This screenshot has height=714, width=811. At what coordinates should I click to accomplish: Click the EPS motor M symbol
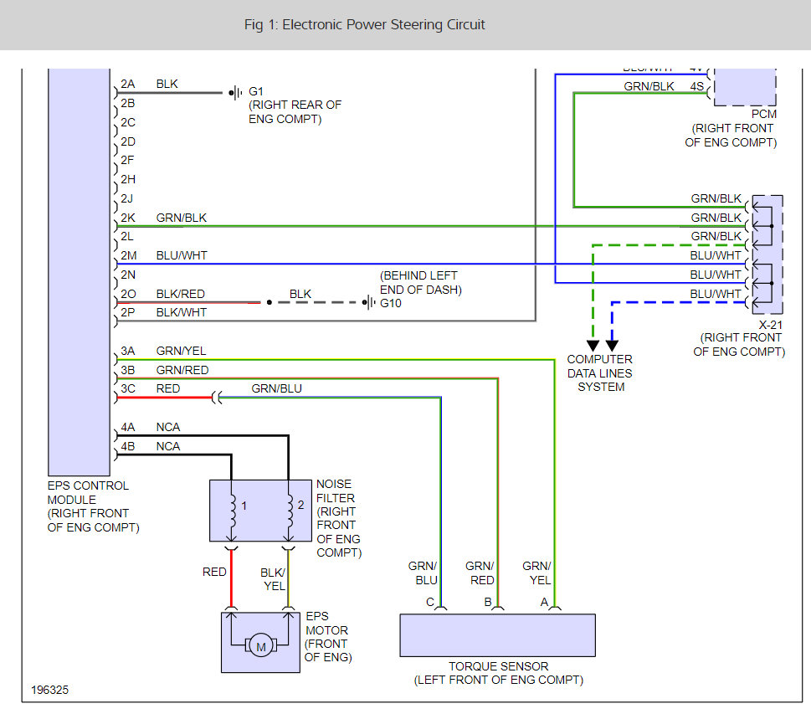point(260,645)
